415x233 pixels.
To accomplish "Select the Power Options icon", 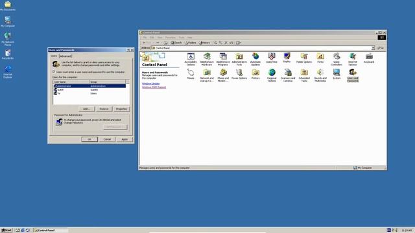I will (x=239, y=74).
